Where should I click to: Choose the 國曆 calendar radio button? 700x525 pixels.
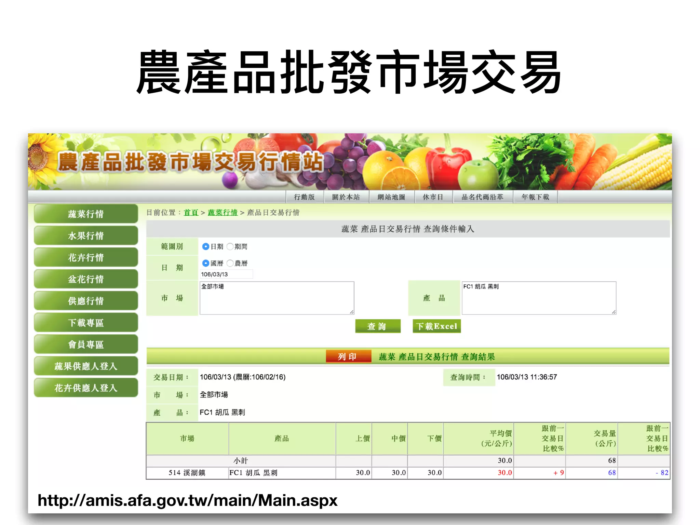(x=205, y=263)
